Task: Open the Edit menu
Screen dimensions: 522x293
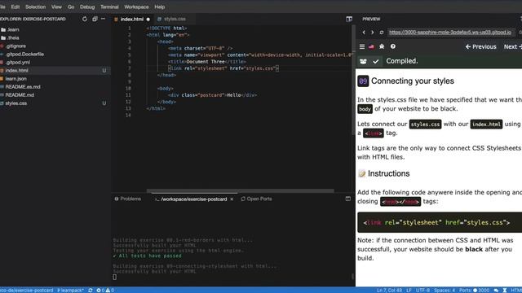Action: (x=15, y=7)
